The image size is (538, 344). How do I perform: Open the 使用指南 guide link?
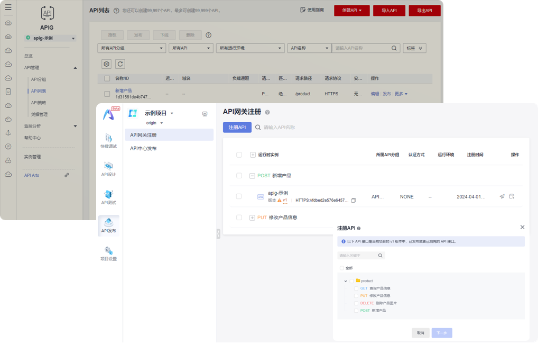point(312,10)
